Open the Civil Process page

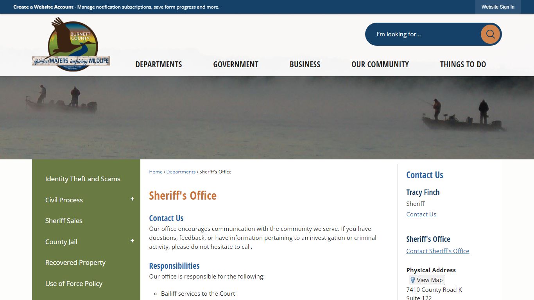click(x=64, y=200)
